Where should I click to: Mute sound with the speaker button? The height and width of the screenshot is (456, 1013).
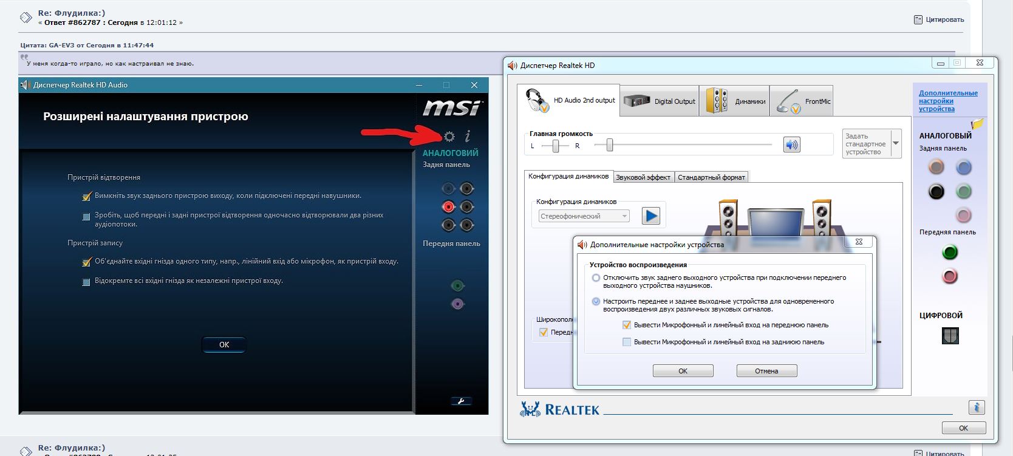(x=792, y=145)
